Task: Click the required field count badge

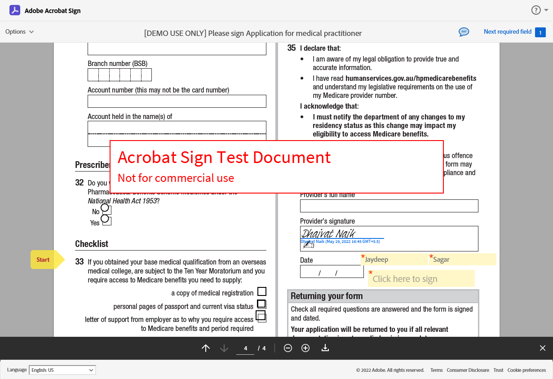Action: coord(540,32)
